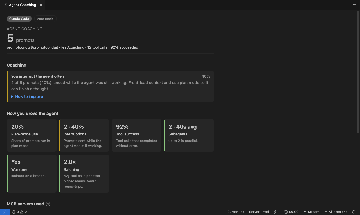Split the editor with layout icon

click(348, 5)
